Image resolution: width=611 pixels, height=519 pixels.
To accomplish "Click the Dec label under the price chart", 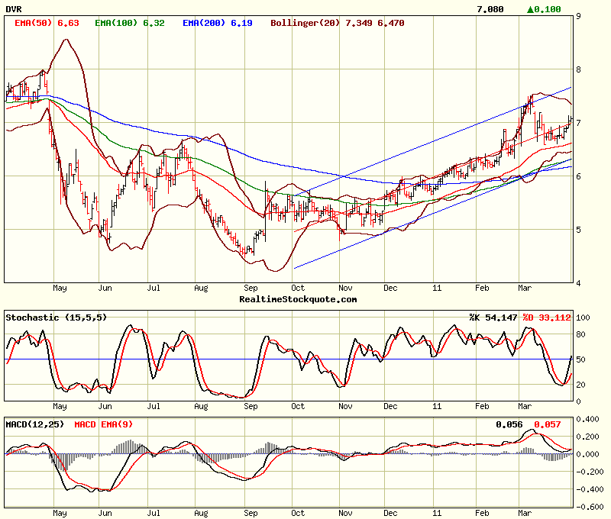I will (390, 289).
